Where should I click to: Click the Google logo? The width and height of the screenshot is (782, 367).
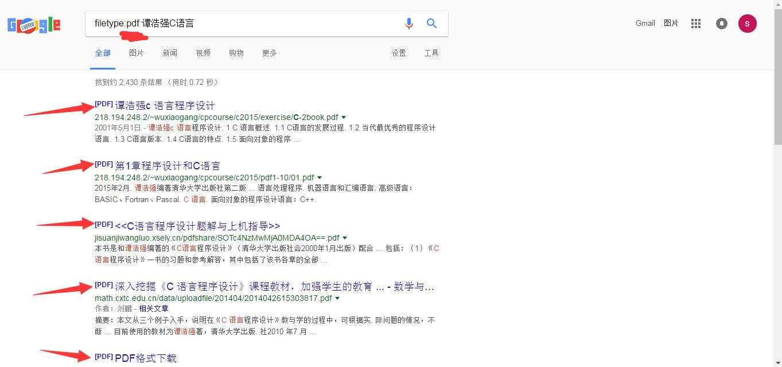click(x=34, y=25)
